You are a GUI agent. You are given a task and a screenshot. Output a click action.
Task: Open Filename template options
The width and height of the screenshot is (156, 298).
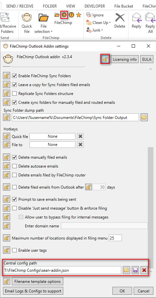point(38,282)
